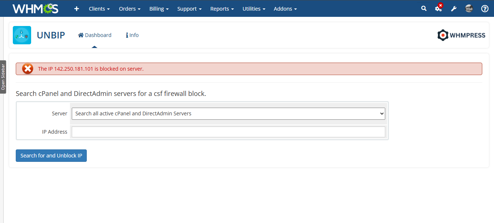494x223 pixels.
Task: Click the help question mark icon
Action: [x=485, y=8]
